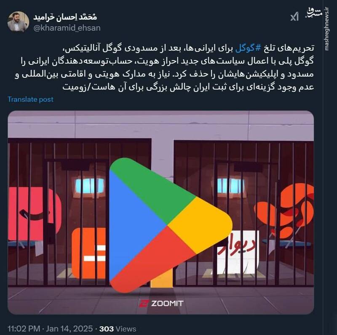Click the Mashregh logo in the top corner
The image size is (337, 335).
pos(314,13)
